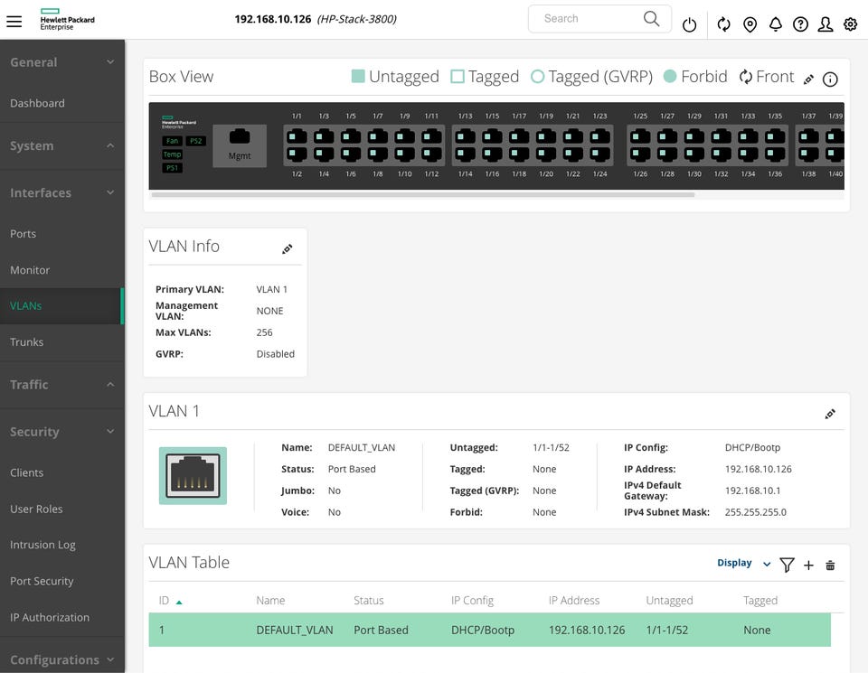Open the user account icon
Screen dimensions: 868x673
[825, 25]
